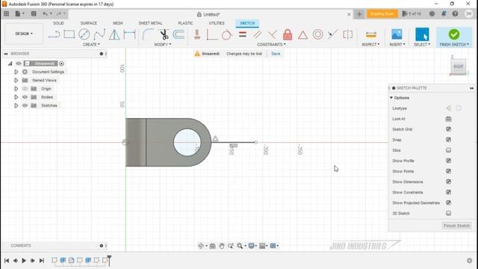Select the Circle sketch tool
The width and height of the screenshot is (478, 269).
84,34
